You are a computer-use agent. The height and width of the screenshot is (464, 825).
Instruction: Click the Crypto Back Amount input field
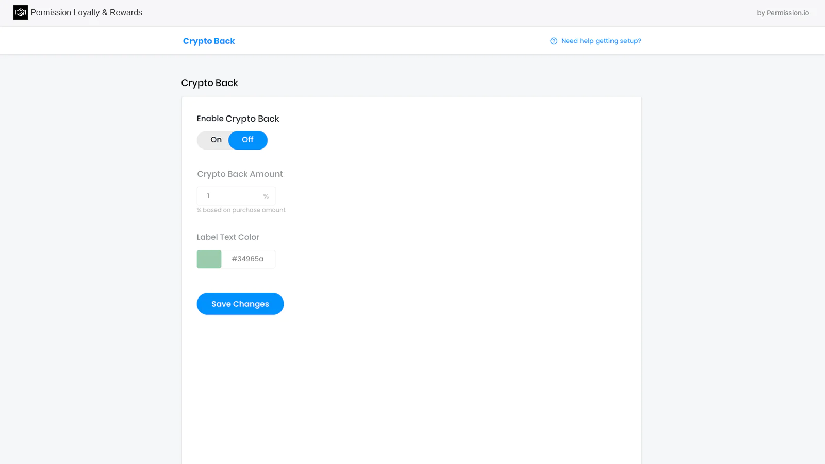(236, 196)
